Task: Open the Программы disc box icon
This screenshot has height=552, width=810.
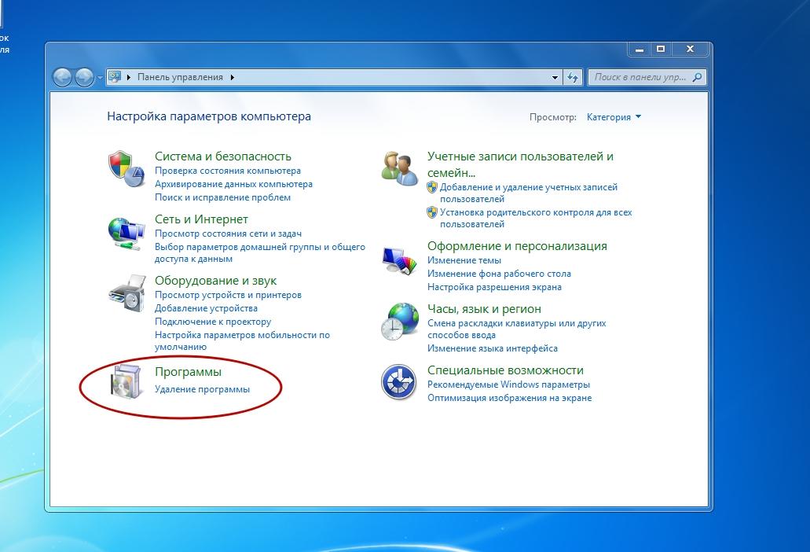Action: point(126,381)
